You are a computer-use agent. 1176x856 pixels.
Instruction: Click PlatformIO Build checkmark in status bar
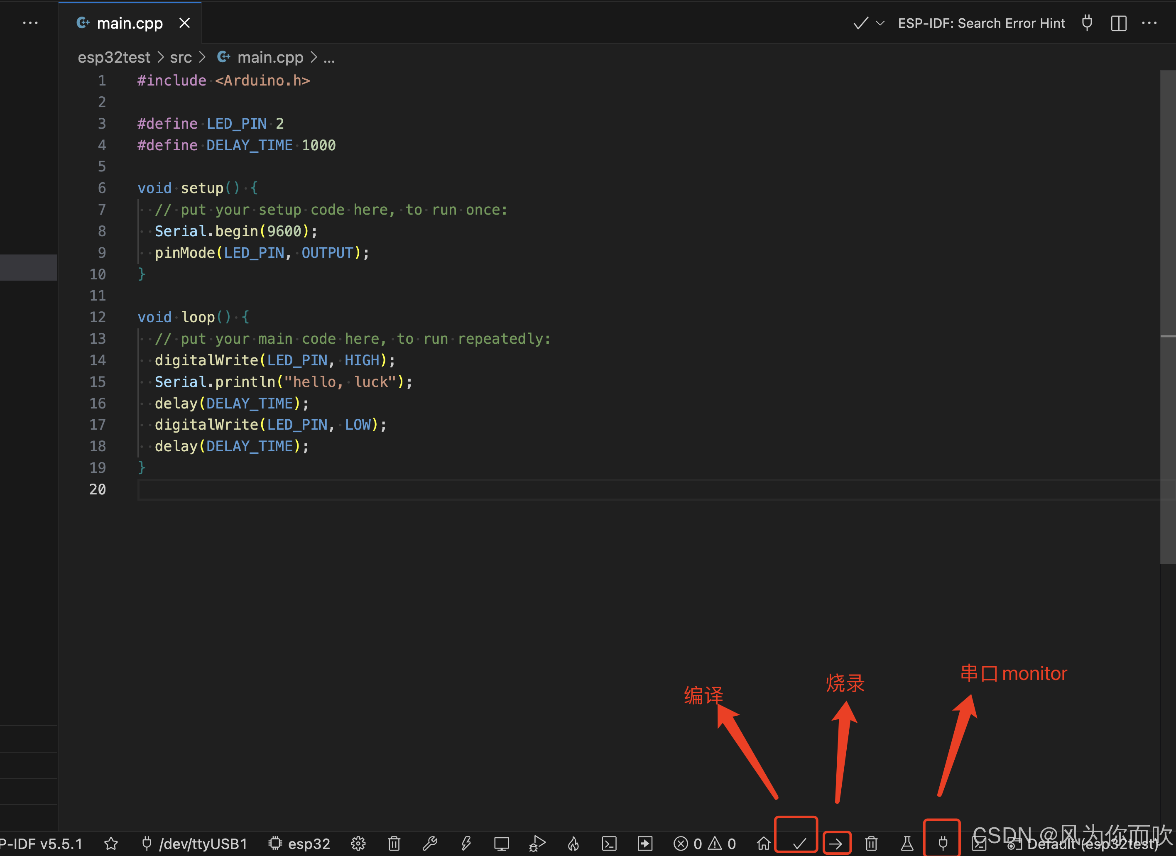(799, 844)
